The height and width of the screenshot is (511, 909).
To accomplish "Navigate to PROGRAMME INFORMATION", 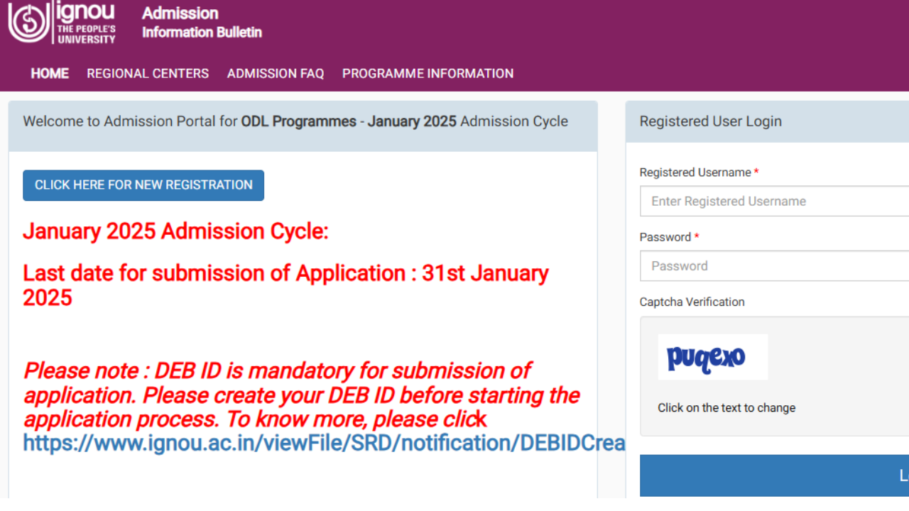I will [x=428, y=73].
